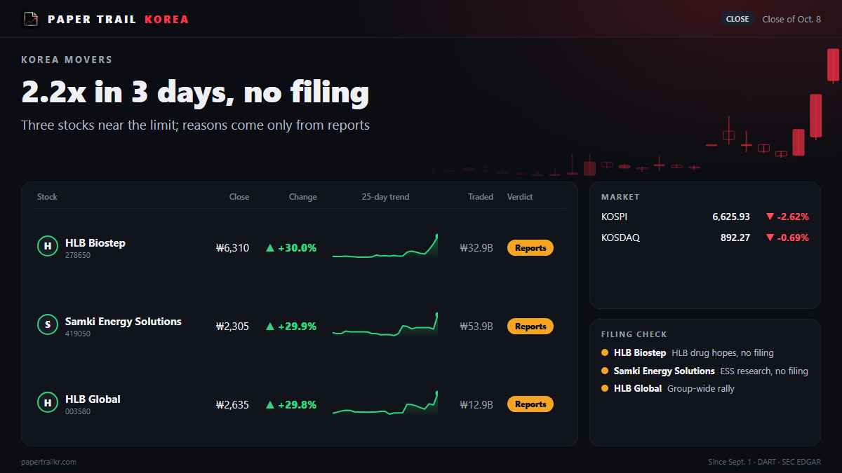
Task: Click the ₩2,305 closing price
Action: [232, 326]
